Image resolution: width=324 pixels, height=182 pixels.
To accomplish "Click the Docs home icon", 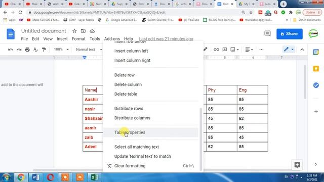I will coord(11,34).
